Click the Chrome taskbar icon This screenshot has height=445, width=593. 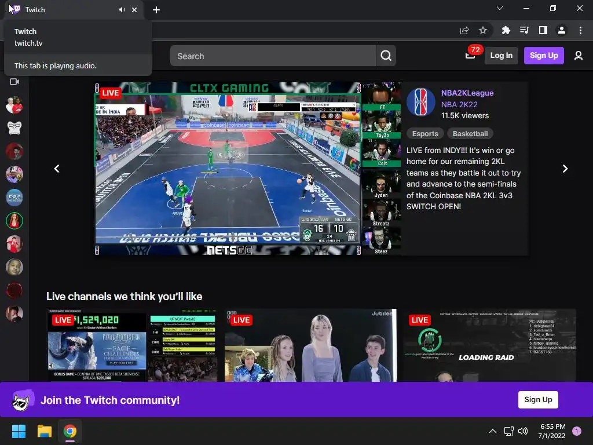(x=70, y=431)
